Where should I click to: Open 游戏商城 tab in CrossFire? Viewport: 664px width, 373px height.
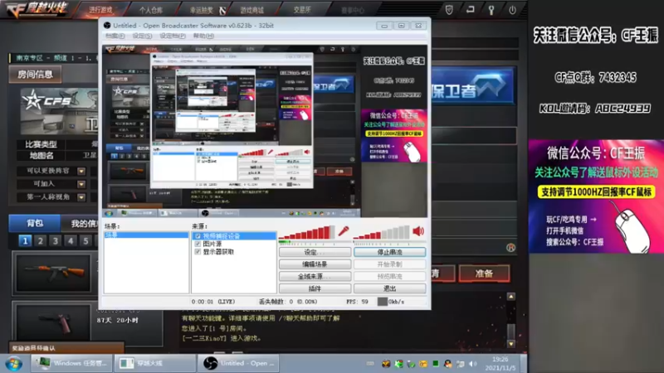[252, 10]
